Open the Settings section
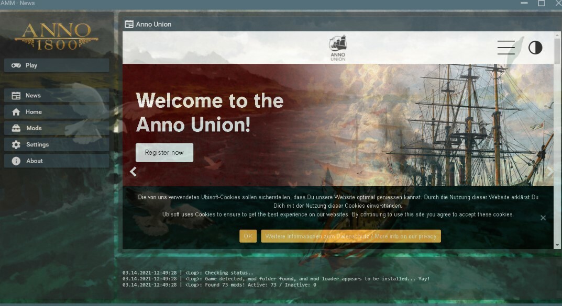The image size is (562, 306). click(x=57, y=144)
